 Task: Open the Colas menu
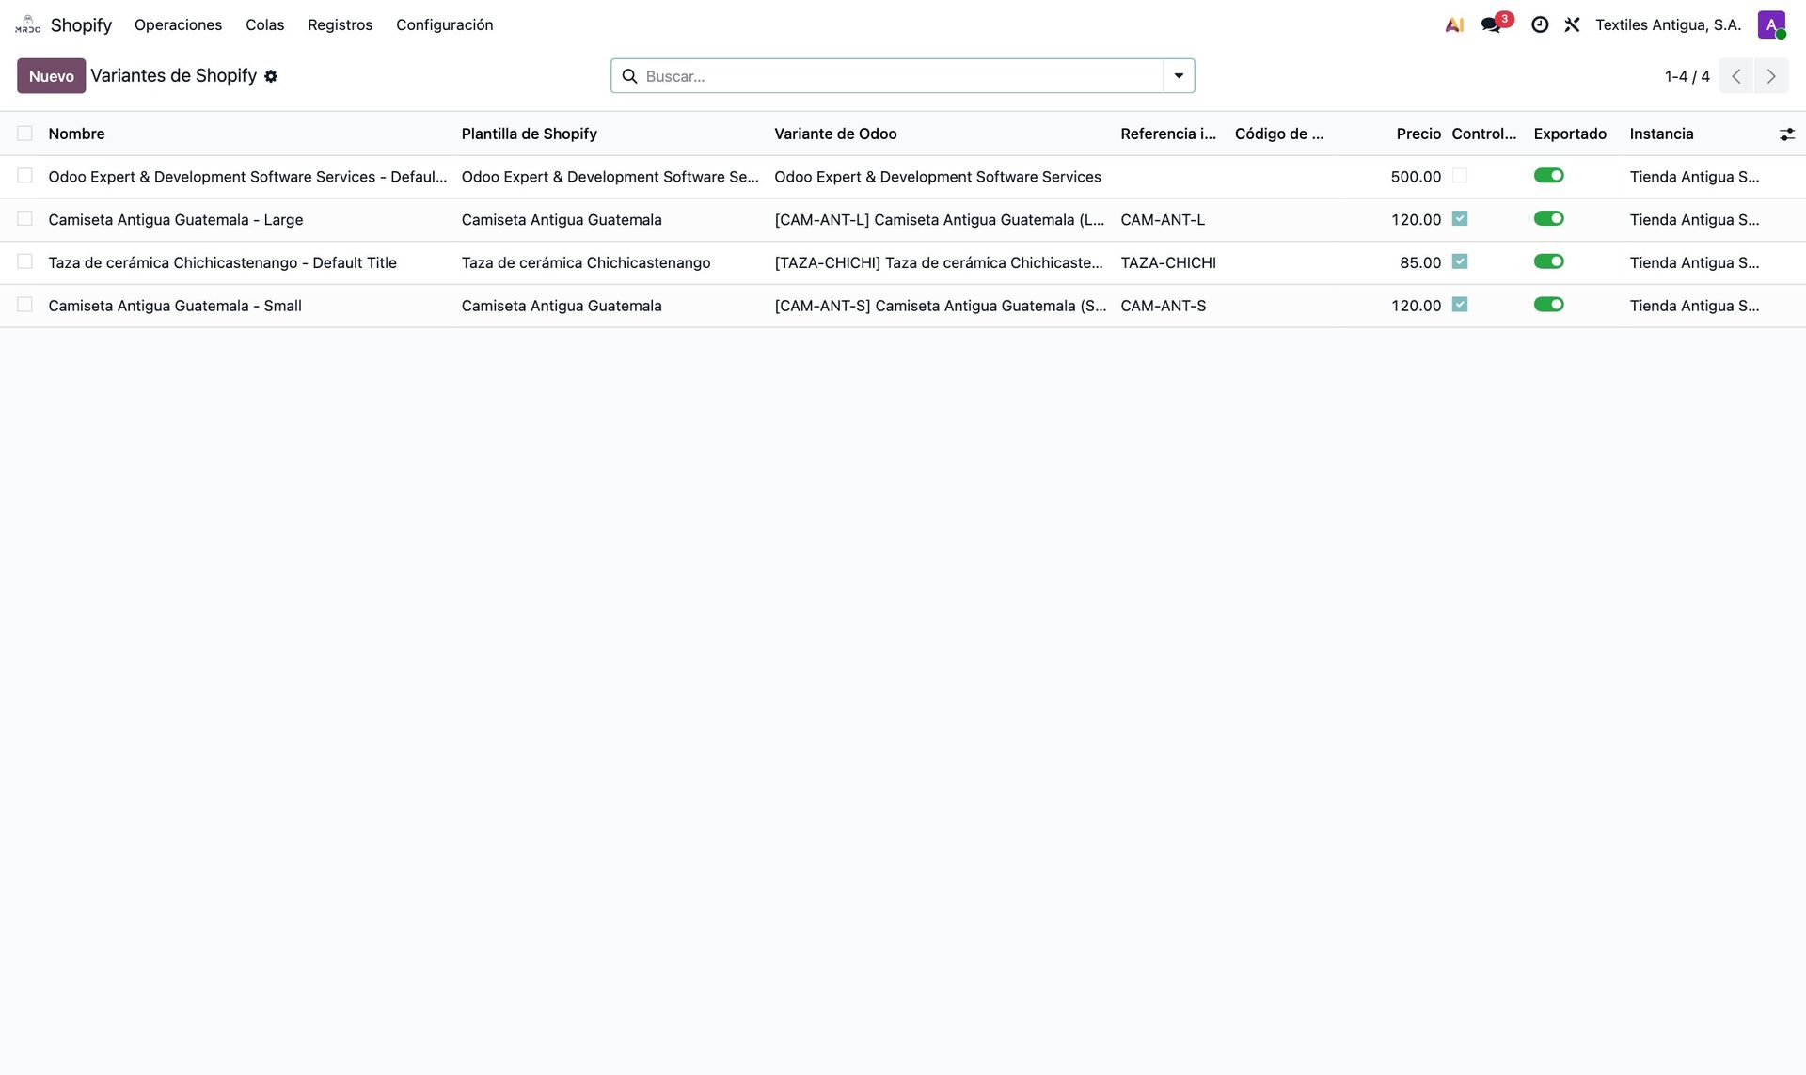(x=264, y=24)
